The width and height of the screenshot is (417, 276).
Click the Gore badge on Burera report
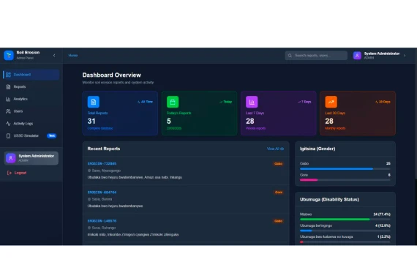pyautogui.click(x=279, y=192)
